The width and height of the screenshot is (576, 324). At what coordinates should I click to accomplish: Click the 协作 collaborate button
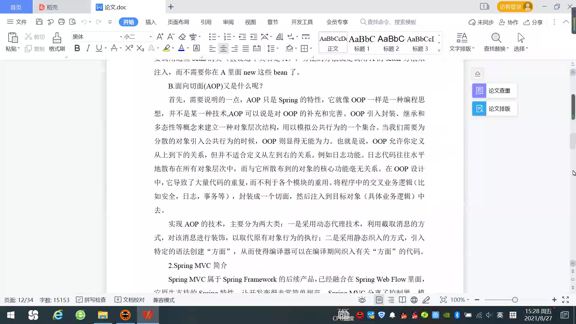pos(509,22)
